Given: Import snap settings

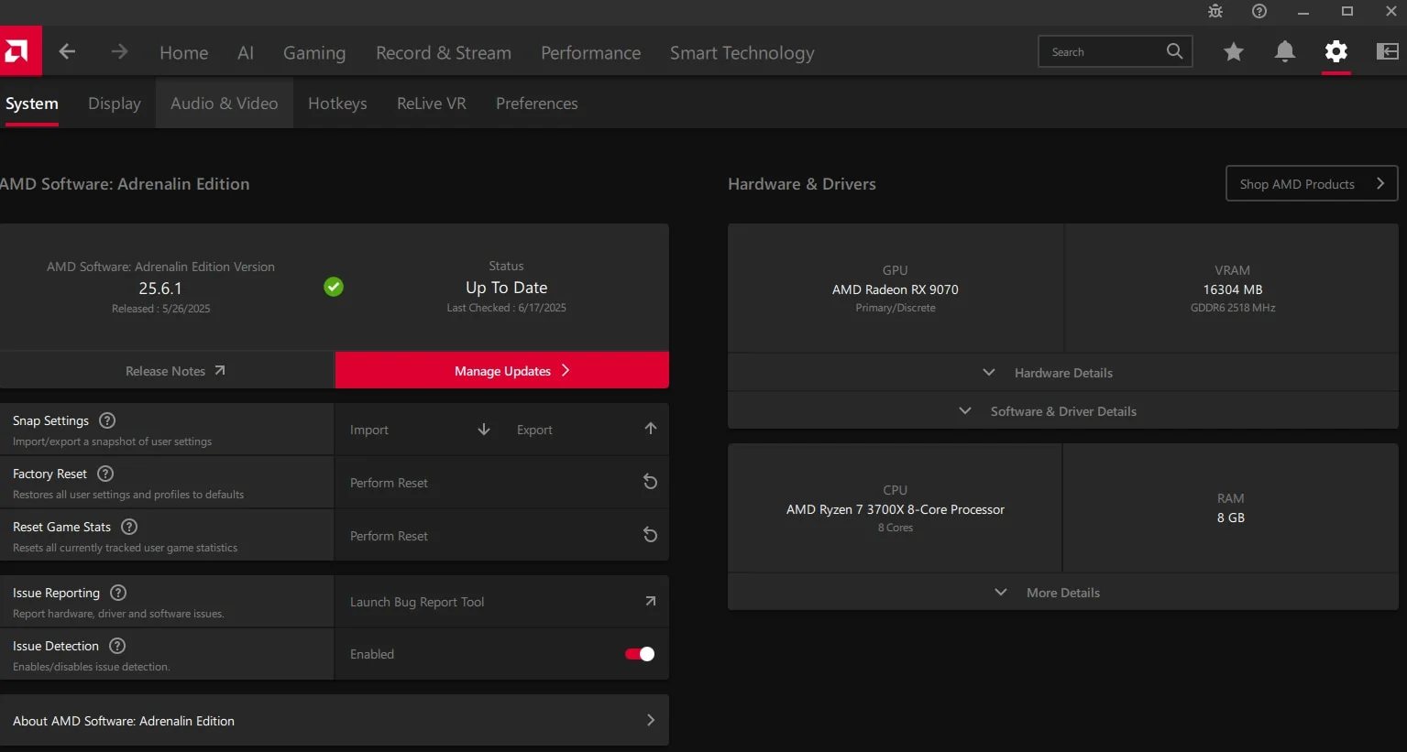Looking at the screenshot, I should (x=420, y=430).
